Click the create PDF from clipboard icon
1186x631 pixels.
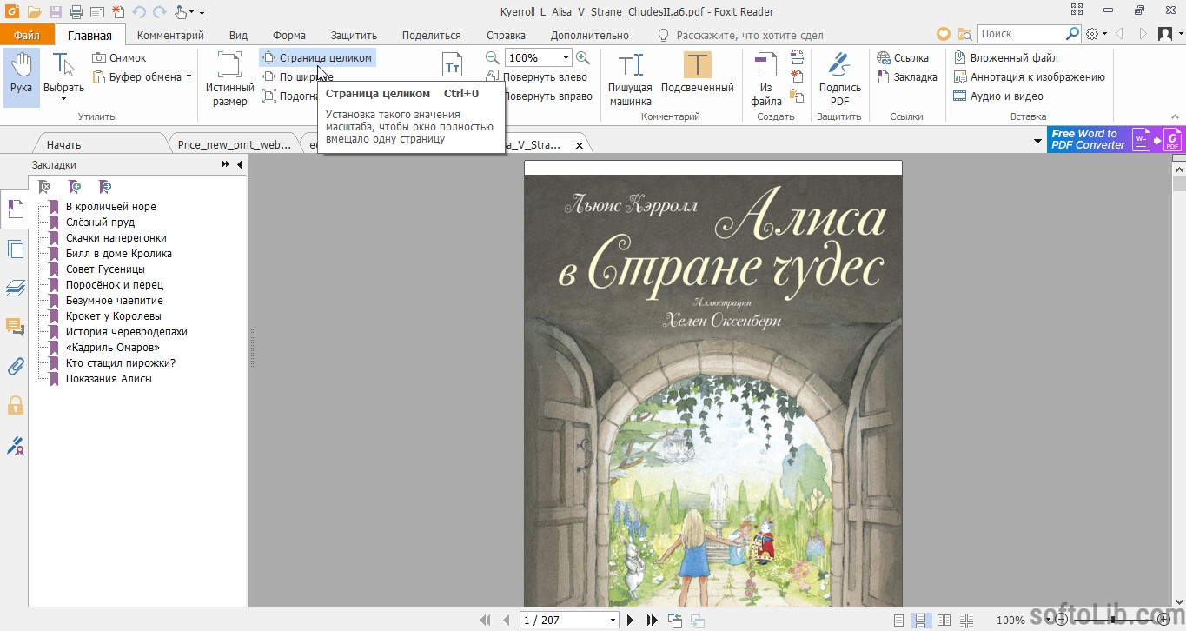797,96
